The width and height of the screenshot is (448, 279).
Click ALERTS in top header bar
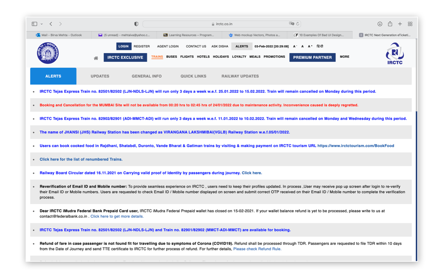click(x=242, y=46)
